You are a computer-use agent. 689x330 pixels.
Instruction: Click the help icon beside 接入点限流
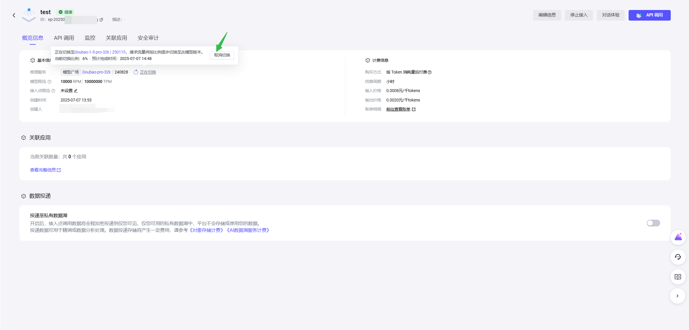(53, 91)
